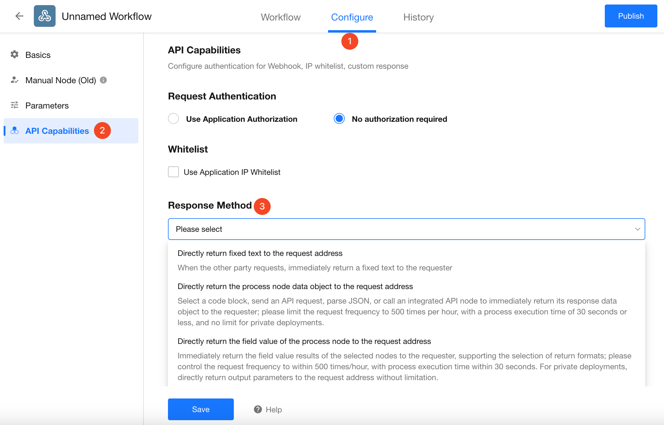
Task: Click the Basics gear icon
Action: click(15, 55)
